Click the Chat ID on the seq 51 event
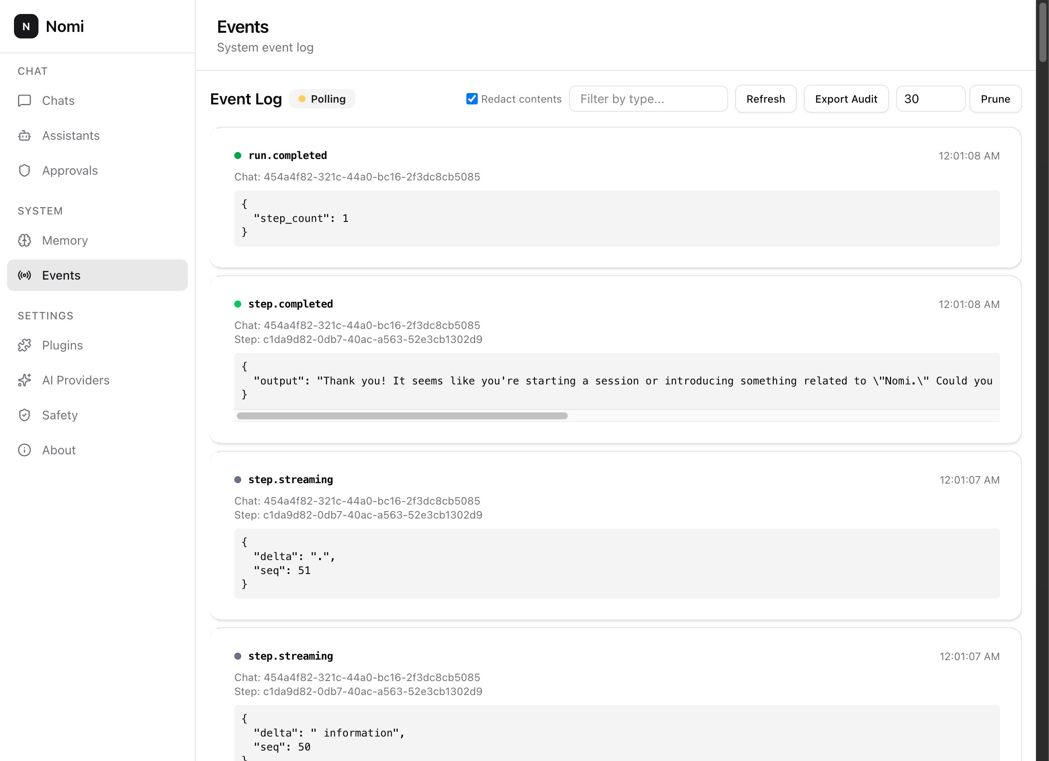Screen dimensions: 1049x761 [357, 501]
